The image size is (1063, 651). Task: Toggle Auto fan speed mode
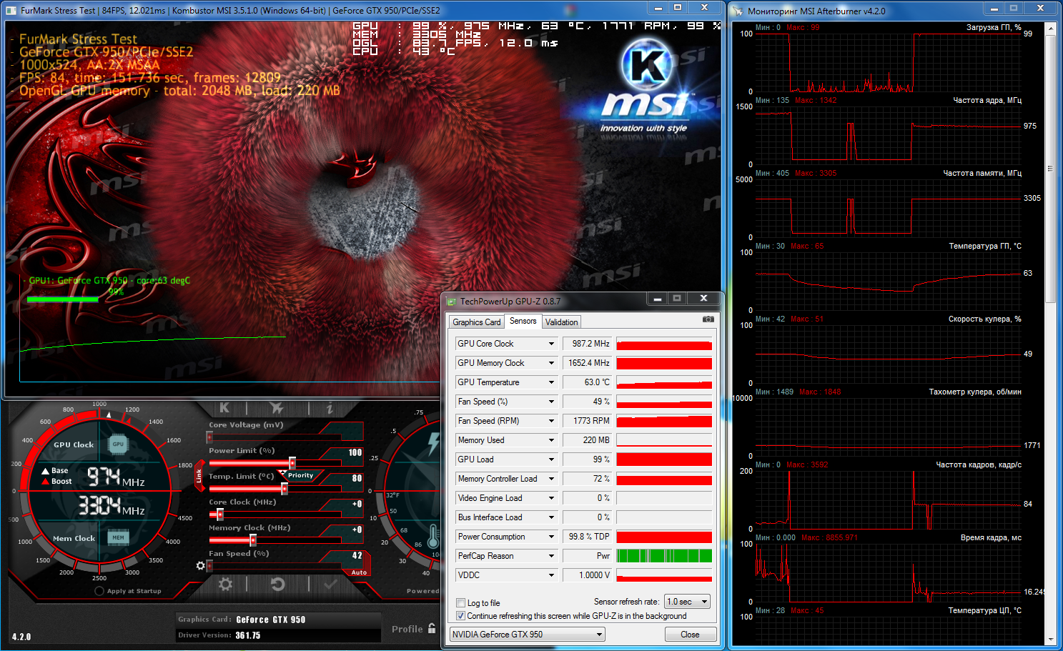point(359,572)
